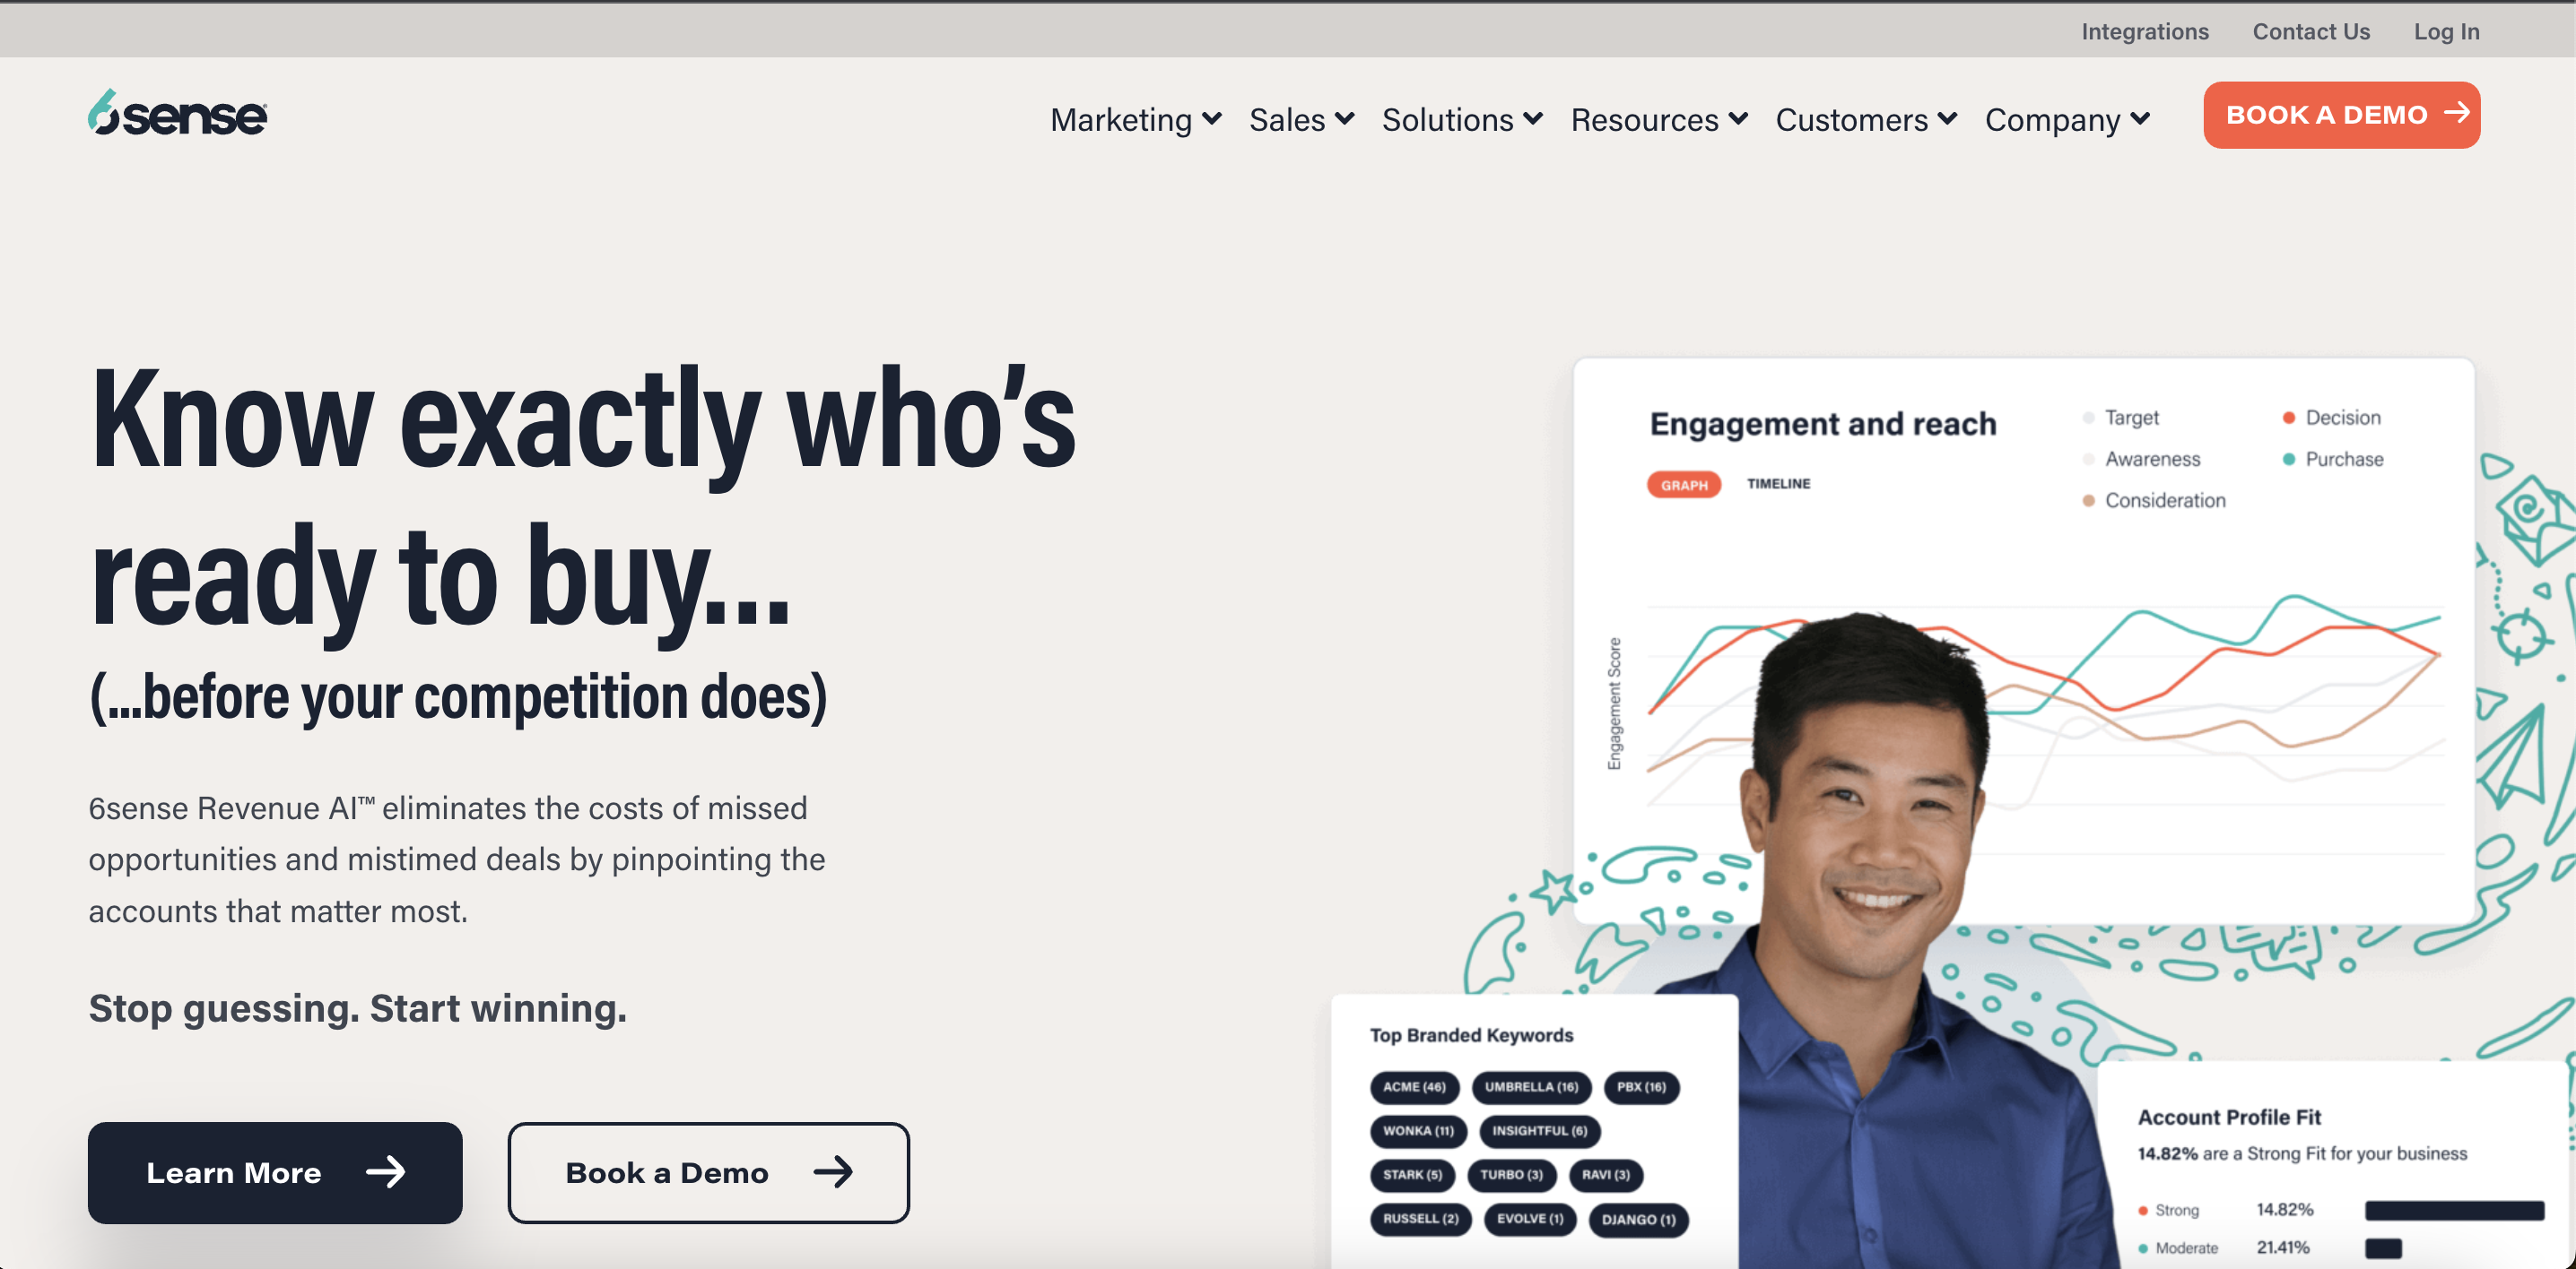Switch to the TIMELINE tab
This screenshot has width=2576, height=1269.
tap(1778, 484)
